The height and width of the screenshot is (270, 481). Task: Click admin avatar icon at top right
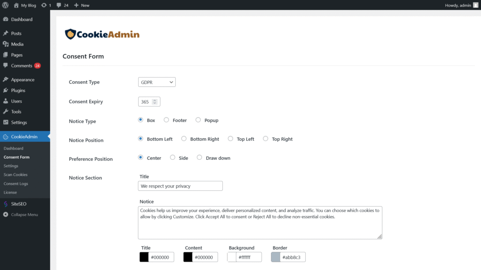coord(476,5)
